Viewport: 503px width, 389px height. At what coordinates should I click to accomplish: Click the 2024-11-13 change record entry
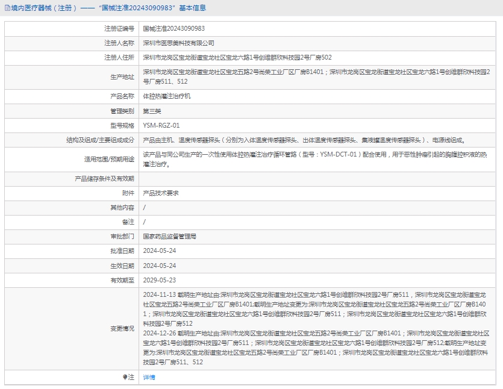[313, 309]
